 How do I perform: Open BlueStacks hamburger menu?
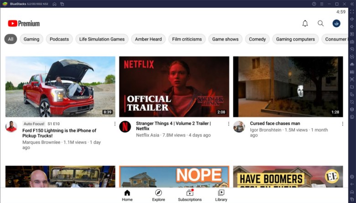click(x=322, y=4)
